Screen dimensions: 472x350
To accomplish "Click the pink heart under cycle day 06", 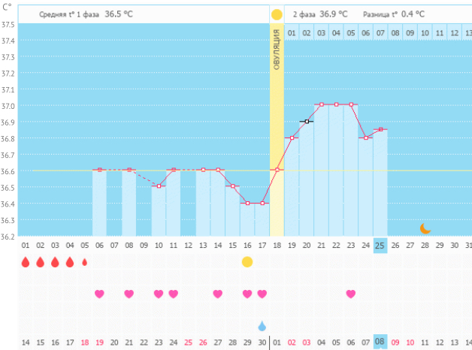I will 99,294.
